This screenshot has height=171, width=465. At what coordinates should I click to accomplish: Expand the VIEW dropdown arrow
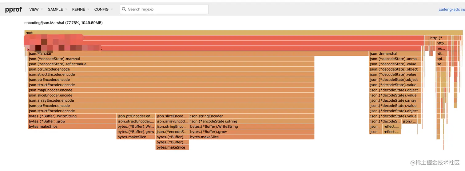(x=42, y=10)
